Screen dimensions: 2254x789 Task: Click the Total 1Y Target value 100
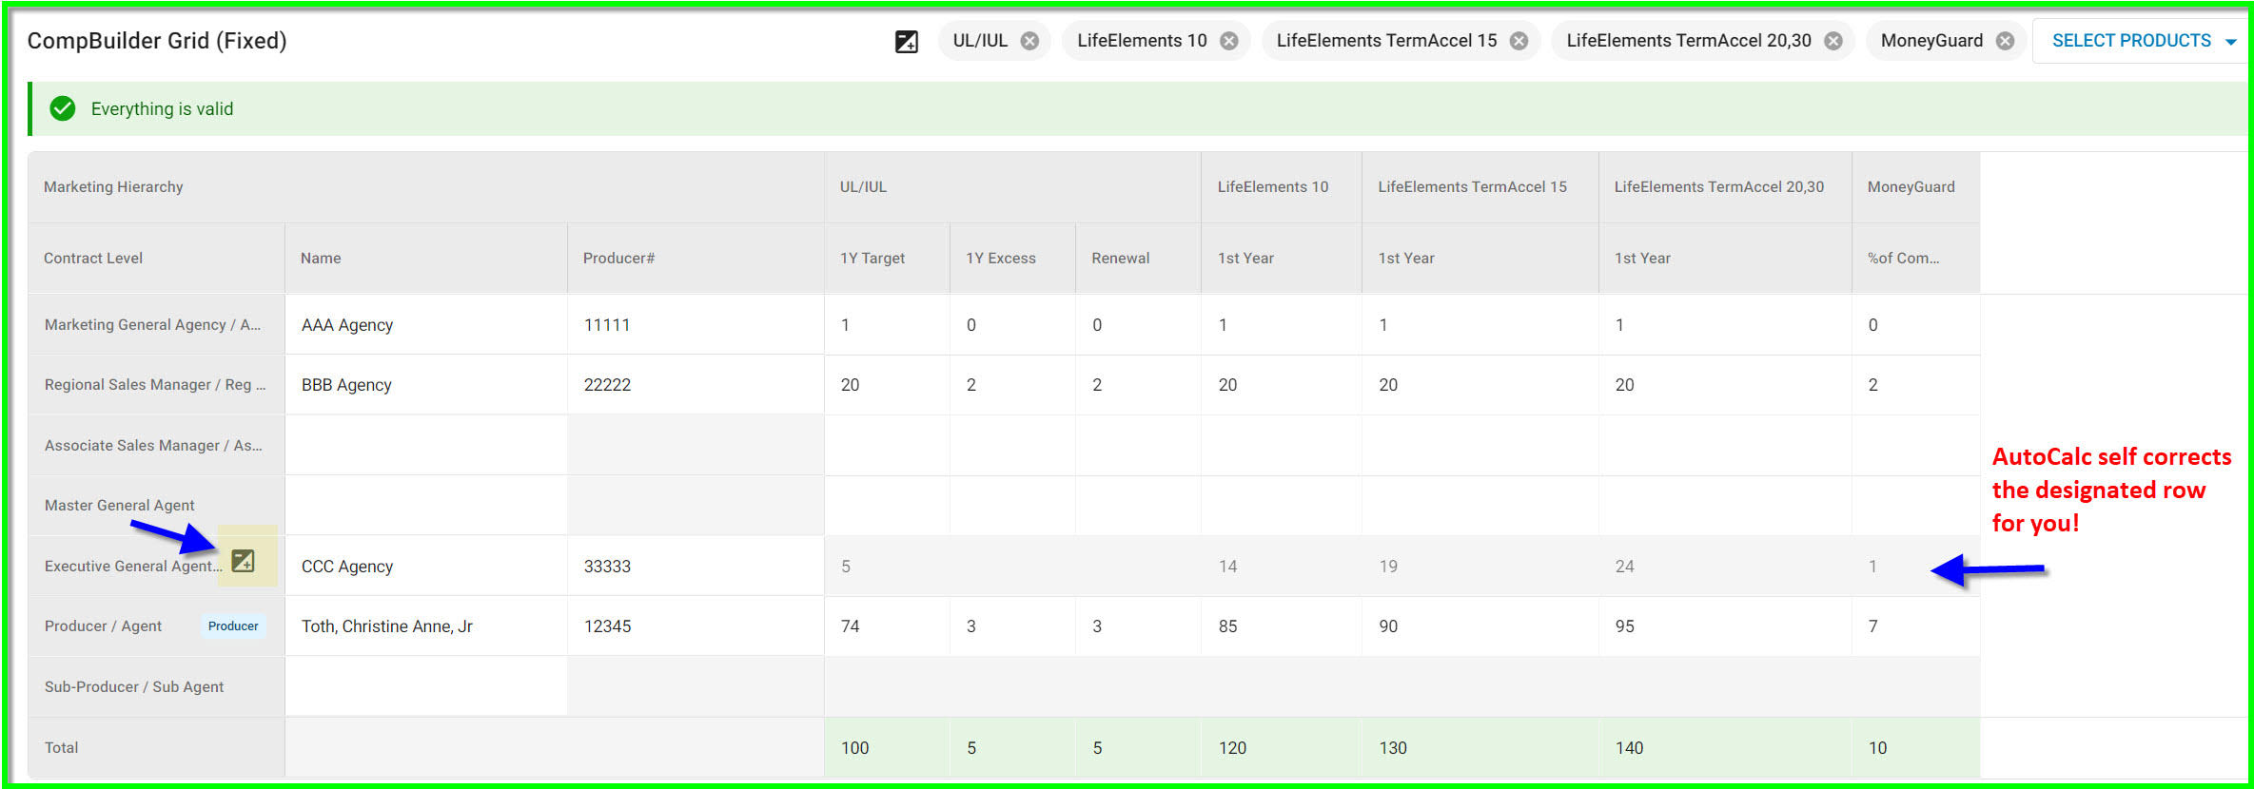[x=854, y=748]
